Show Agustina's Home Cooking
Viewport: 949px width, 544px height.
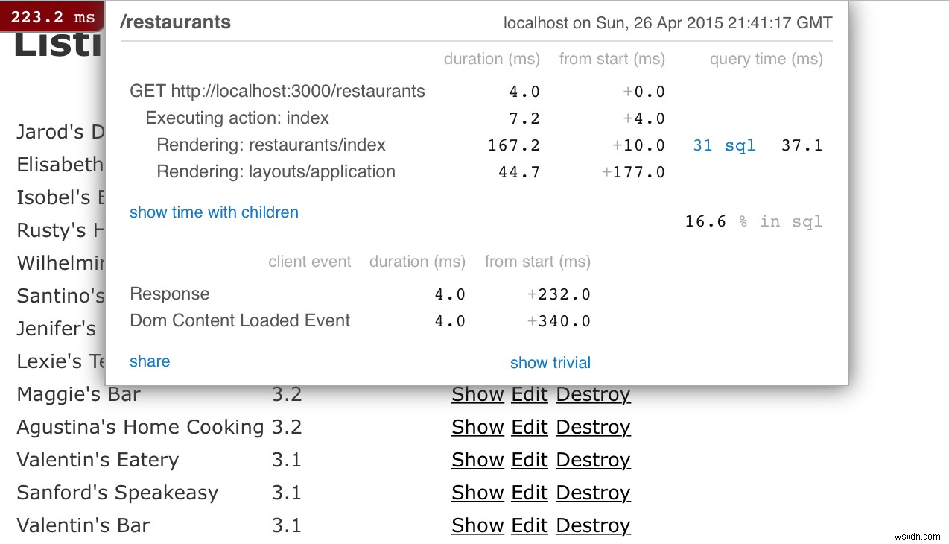coord(477,427)
